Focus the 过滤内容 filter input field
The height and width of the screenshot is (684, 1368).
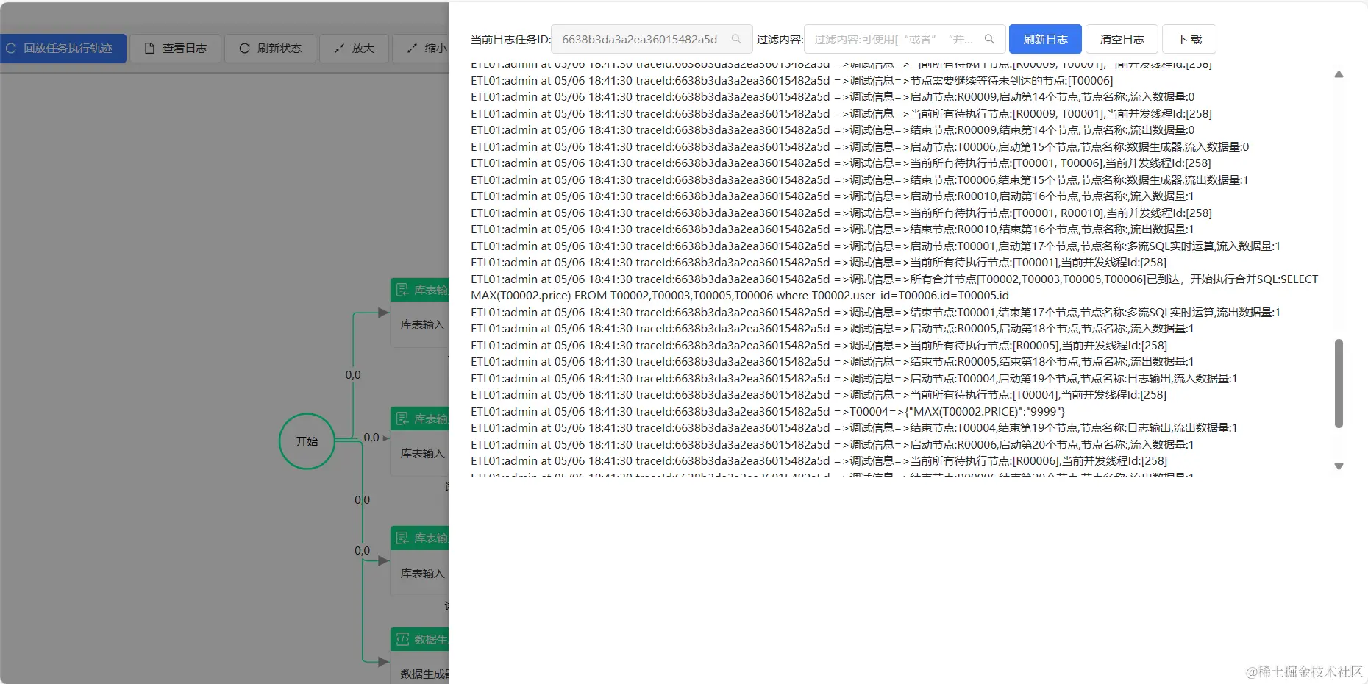[904, 39]
